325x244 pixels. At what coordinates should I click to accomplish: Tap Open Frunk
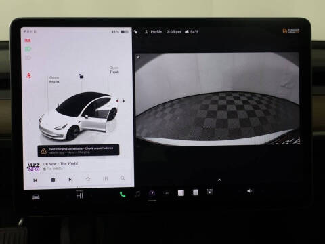54,80
